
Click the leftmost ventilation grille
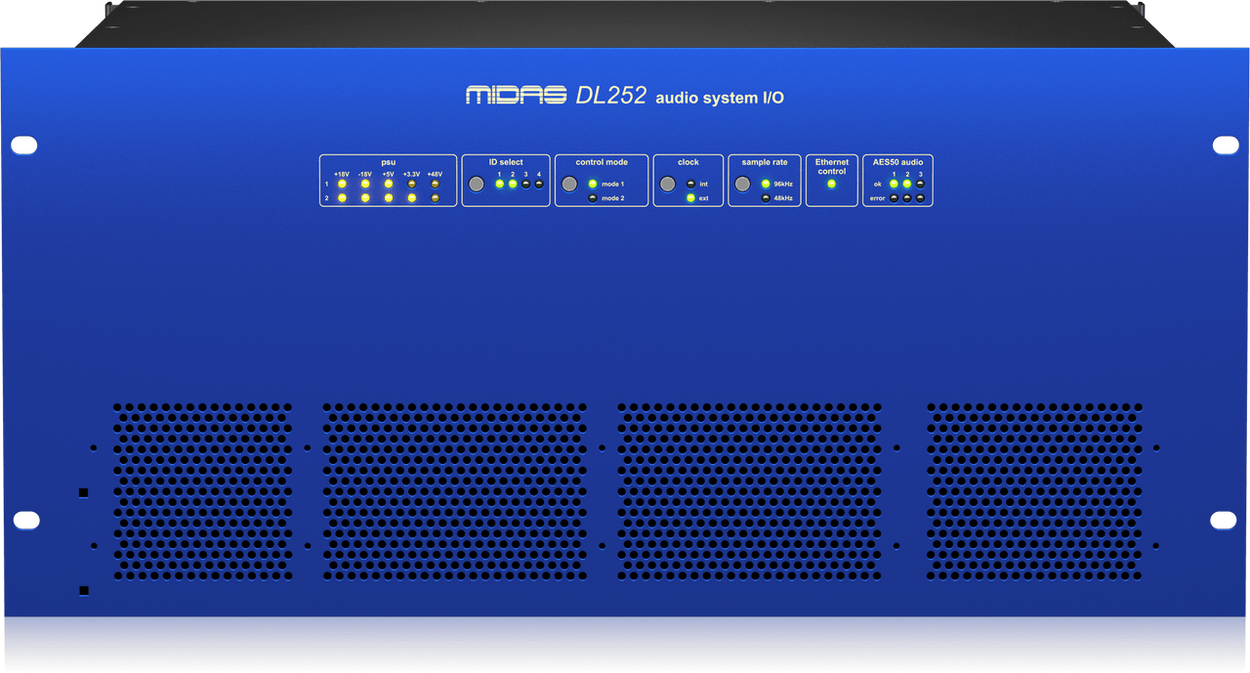point(202,491)
